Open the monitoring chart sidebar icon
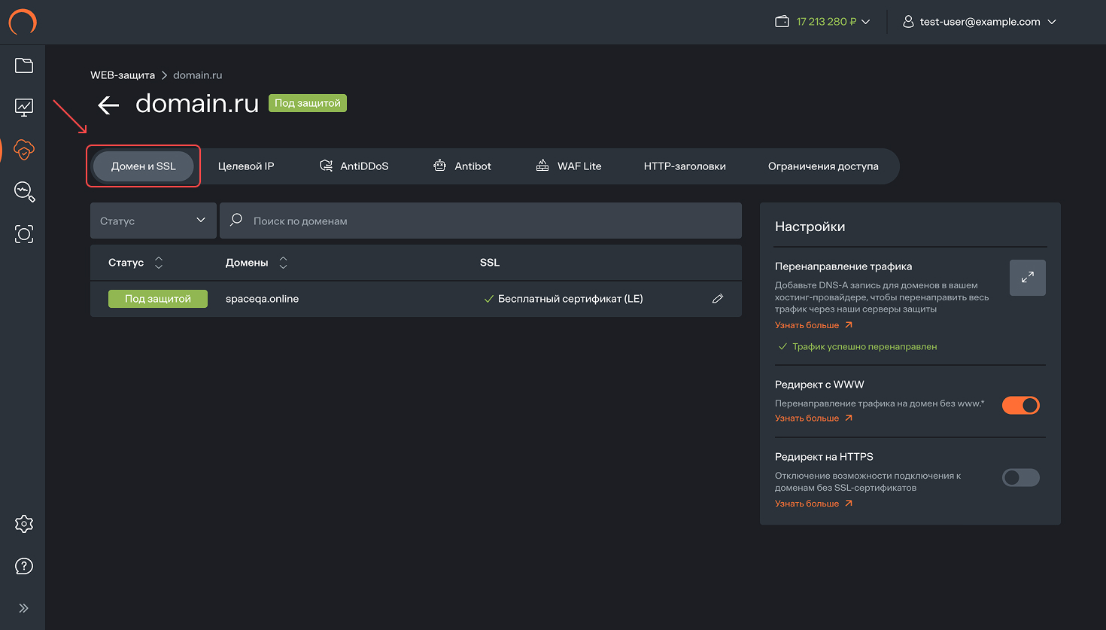This screenshot has width=1106, height=630. [x=24, y=108]
